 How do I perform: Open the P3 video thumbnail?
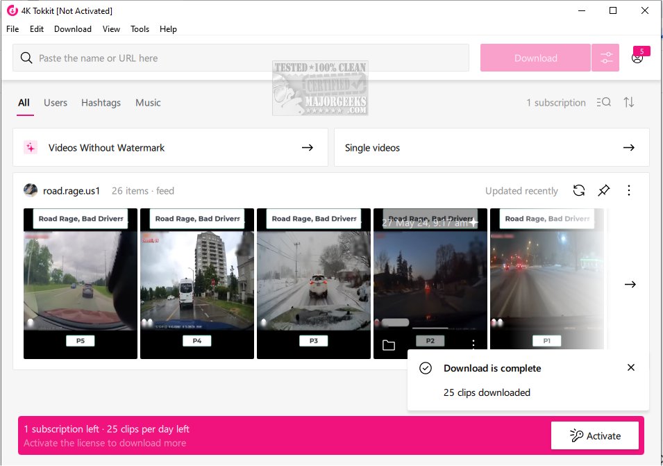[314, 284]
